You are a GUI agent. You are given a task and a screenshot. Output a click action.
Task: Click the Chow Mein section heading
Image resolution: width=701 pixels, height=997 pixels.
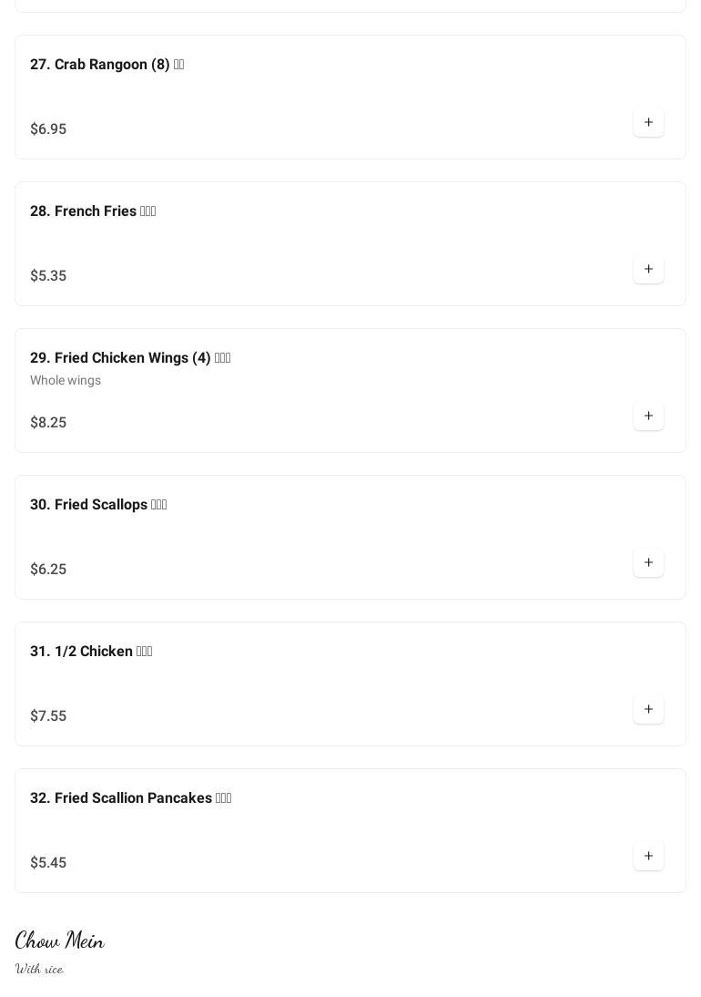(60, 940)
